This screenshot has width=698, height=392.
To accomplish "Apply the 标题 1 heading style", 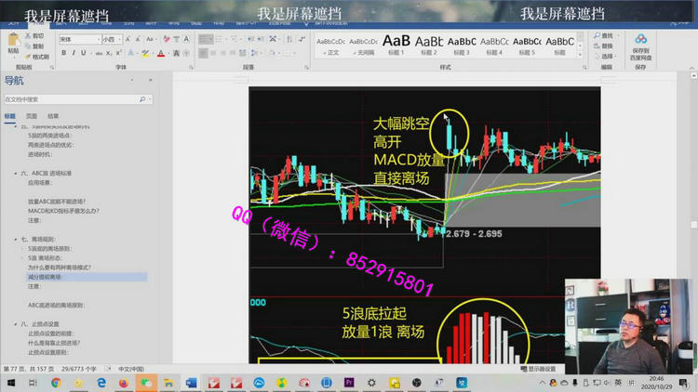I will coord(396,45).
